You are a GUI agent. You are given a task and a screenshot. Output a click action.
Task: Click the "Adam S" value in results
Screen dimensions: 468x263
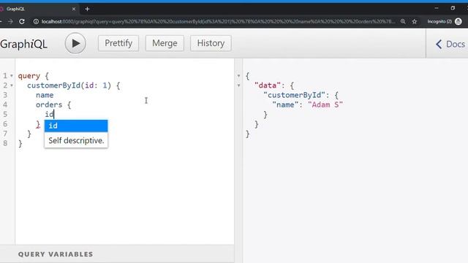[x=325, y=104]
